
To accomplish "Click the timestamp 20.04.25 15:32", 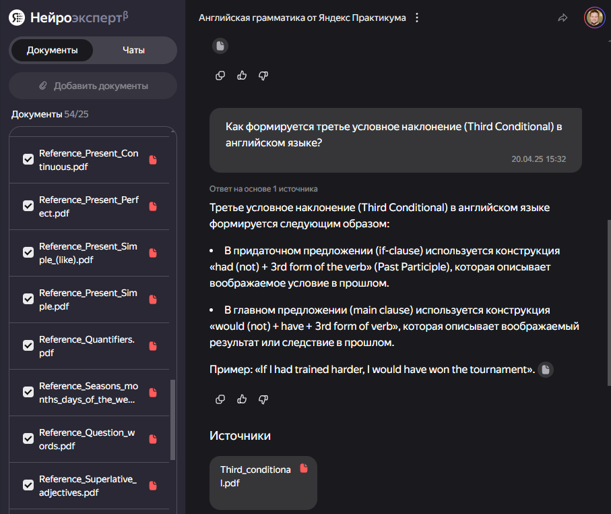I will click(x=538, y=159).
